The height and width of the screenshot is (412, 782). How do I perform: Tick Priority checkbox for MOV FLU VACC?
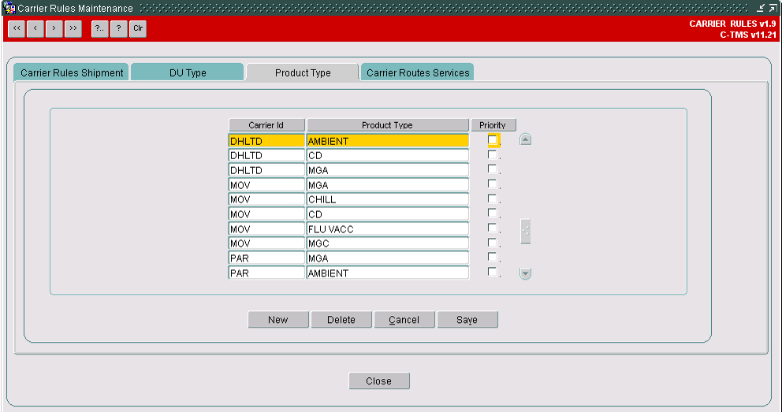point(492,228)
